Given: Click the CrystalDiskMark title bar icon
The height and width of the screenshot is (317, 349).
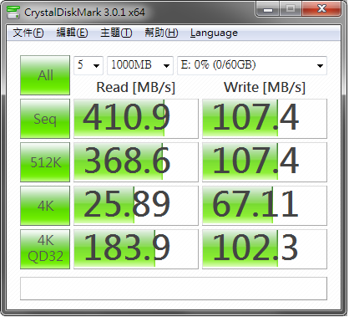Looking at the screenshot, I should point(13,12).
